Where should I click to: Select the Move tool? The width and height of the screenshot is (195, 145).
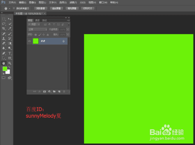coord(10,19)
